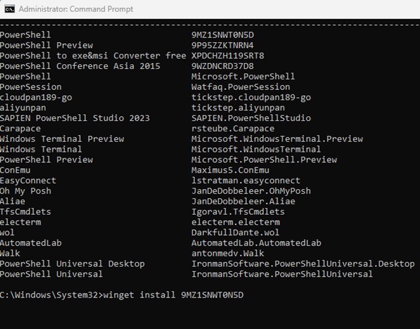The width and height of the screenshot is (420, 329).
Task: Click the Oh My Posh package name
Action: tap(26, 191)
